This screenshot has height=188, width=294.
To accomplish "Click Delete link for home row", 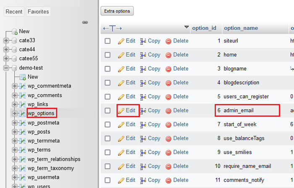I will [x=181, y=55].
